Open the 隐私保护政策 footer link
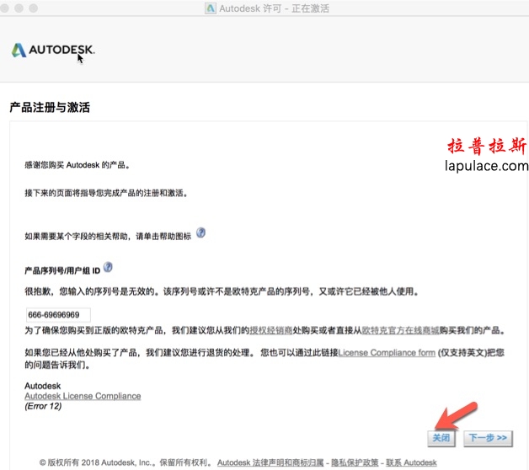Viewport: 529px width, 470px height. point(355,462)
